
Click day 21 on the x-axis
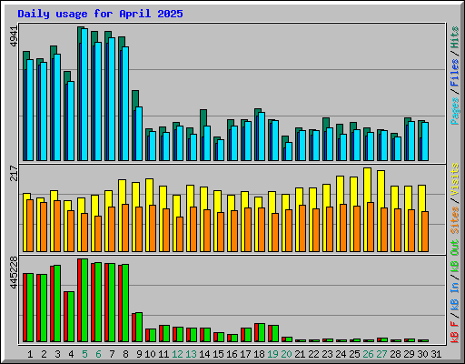point(300,354)
